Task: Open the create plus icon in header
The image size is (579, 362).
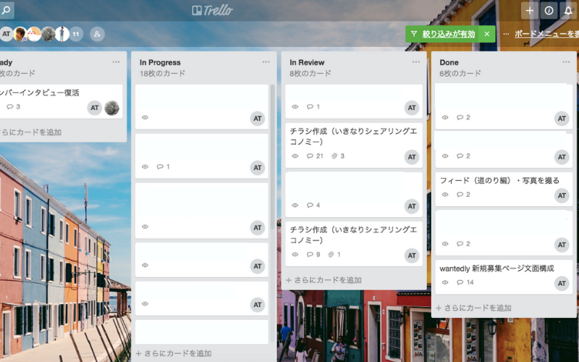Action: coord(530,10)
